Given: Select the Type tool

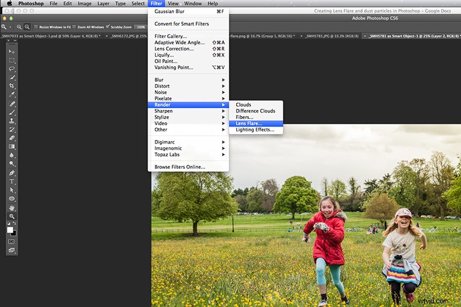Looking at the screenshot, I should pyautogui.click(x=12, y=181).
